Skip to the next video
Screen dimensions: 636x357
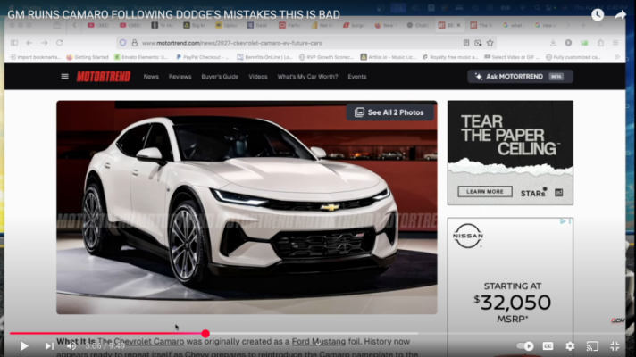coord(49,346)
